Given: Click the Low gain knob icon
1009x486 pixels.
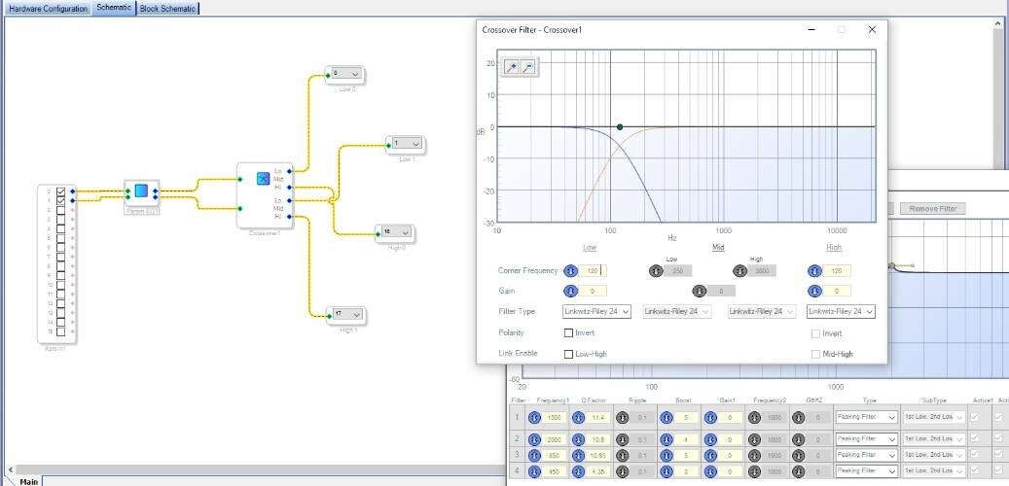Looking at the screenshot, I should (570, 292).
